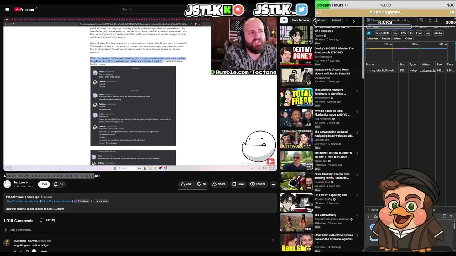Image resolution: width=456 pixels, height=256 pixels.
Task: Open network conditions Wi-Fi icon in DevTools
Action: coord(421,20)
